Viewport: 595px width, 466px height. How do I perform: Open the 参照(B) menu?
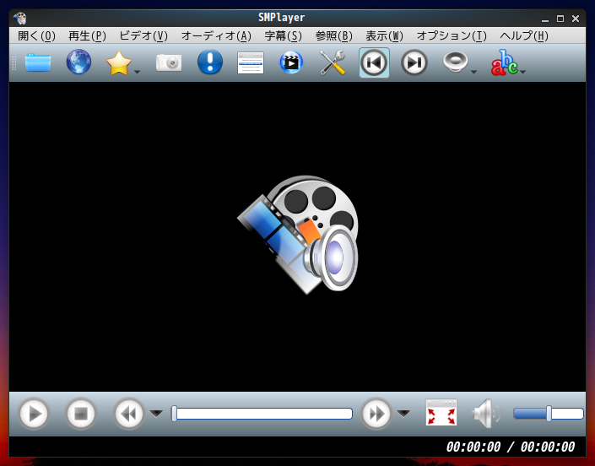click(334, 36)
